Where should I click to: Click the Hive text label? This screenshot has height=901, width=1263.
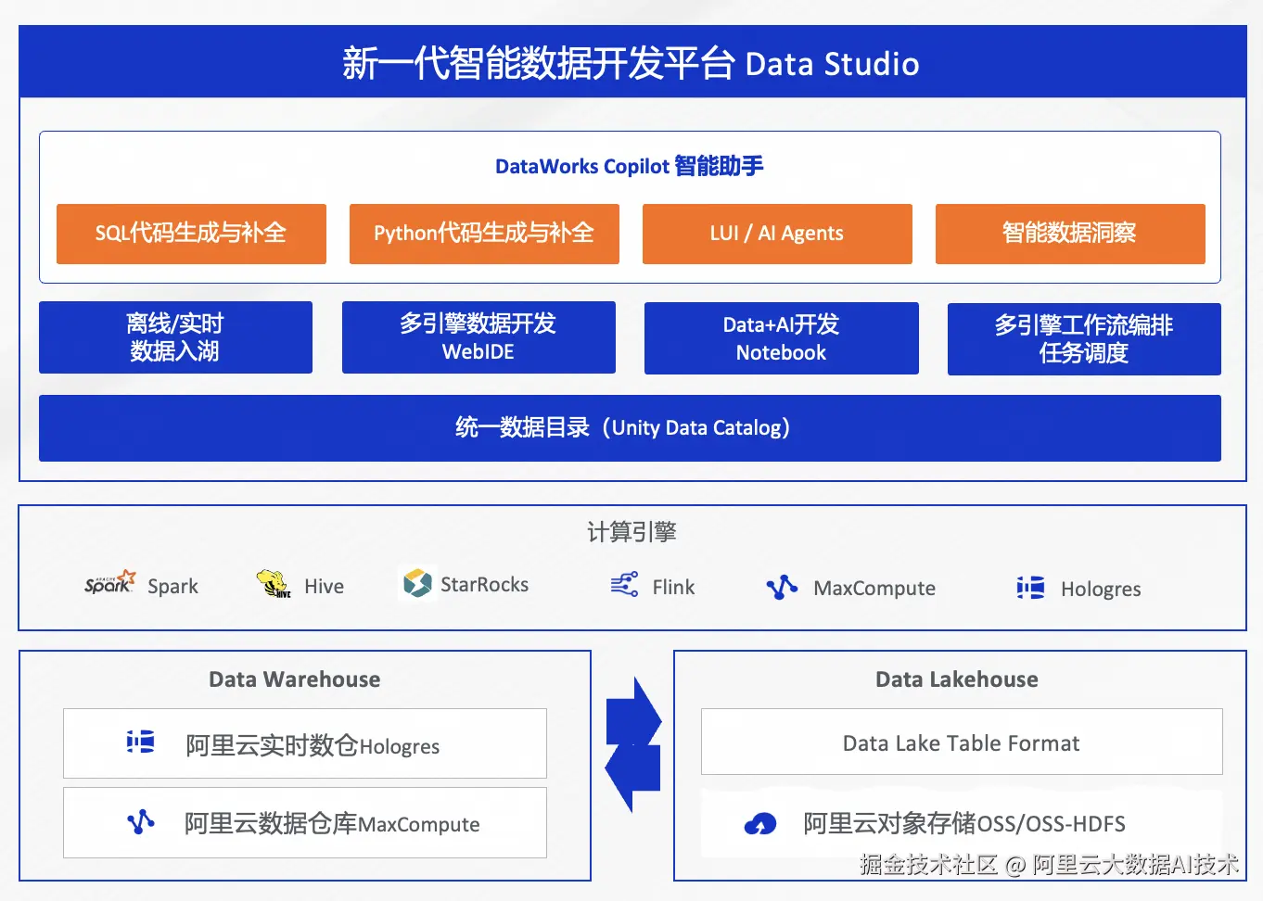coord(324,587)
